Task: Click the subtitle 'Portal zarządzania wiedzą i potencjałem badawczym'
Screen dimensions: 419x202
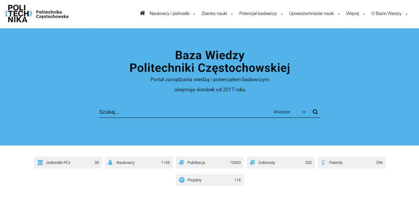Action: pos(210,80)
